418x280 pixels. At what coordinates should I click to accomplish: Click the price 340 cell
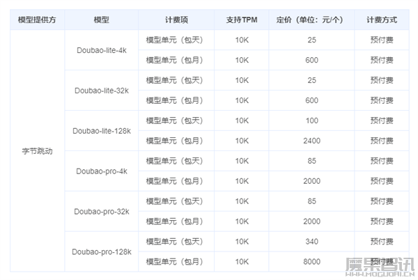(311, 242)
